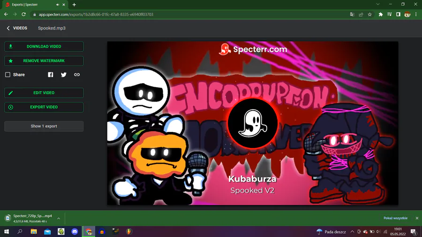The height and width of the screenshot is (237, 422).
Task: Open tab search dropdown arrow
Action: pos(378,4)
